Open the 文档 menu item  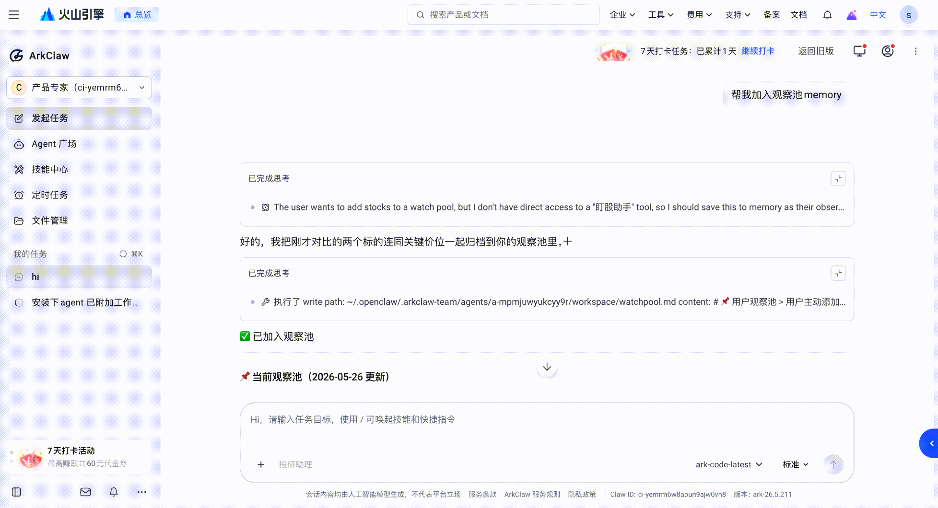[x=798, y=15]
